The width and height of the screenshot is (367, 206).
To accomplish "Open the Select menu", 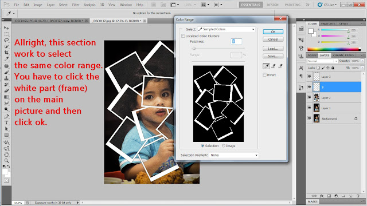I will click(x=63, y=5).
